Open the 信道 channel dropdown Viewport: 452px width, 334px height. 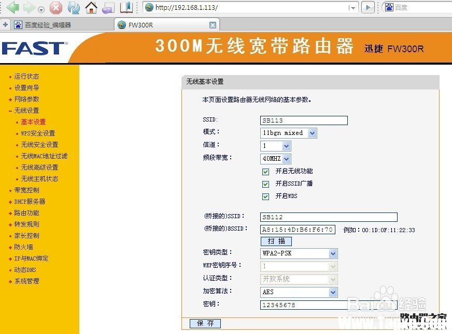click(x=276, y=146)
